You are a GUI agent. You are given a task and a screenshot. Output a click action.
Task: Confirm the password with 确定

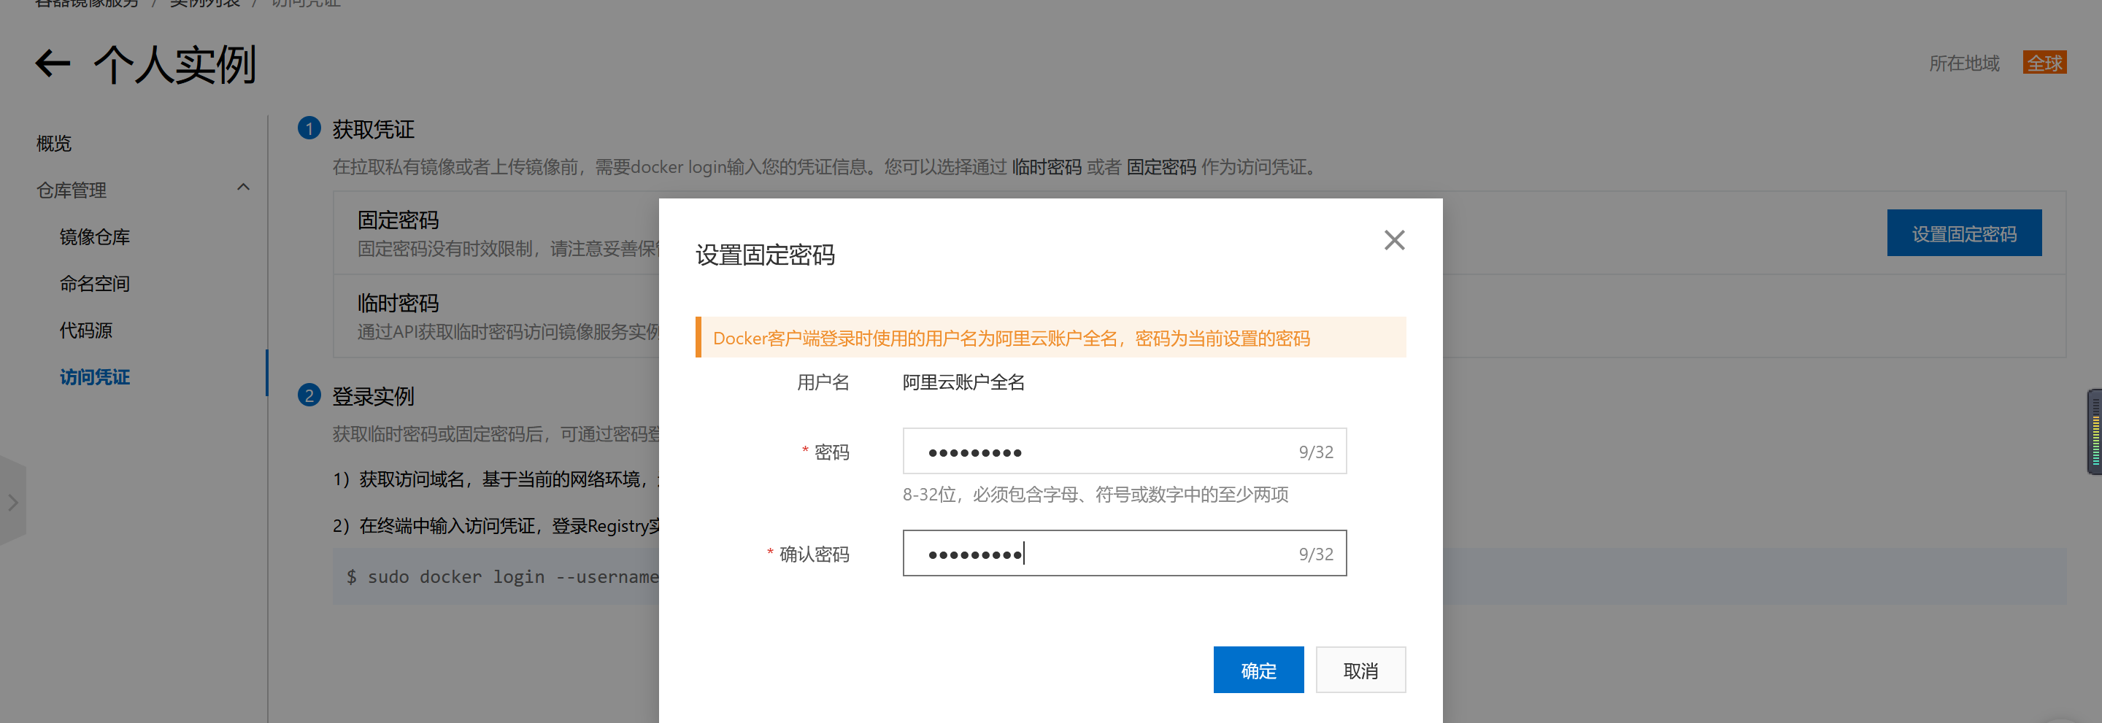point(1258,669)
